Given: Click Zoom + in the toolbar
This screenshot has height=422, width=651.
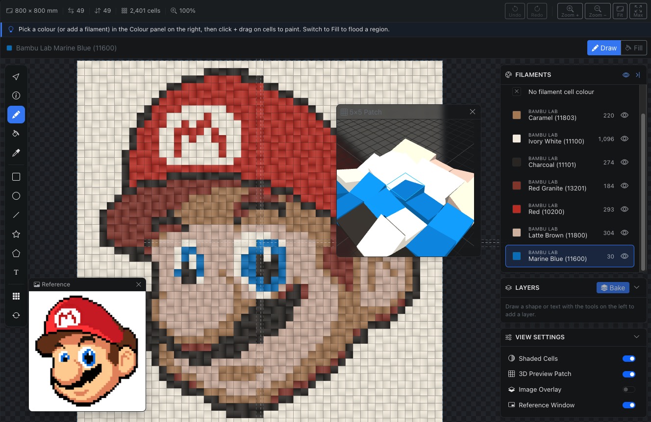Looking at the screenshot, I should coord(570,11).
